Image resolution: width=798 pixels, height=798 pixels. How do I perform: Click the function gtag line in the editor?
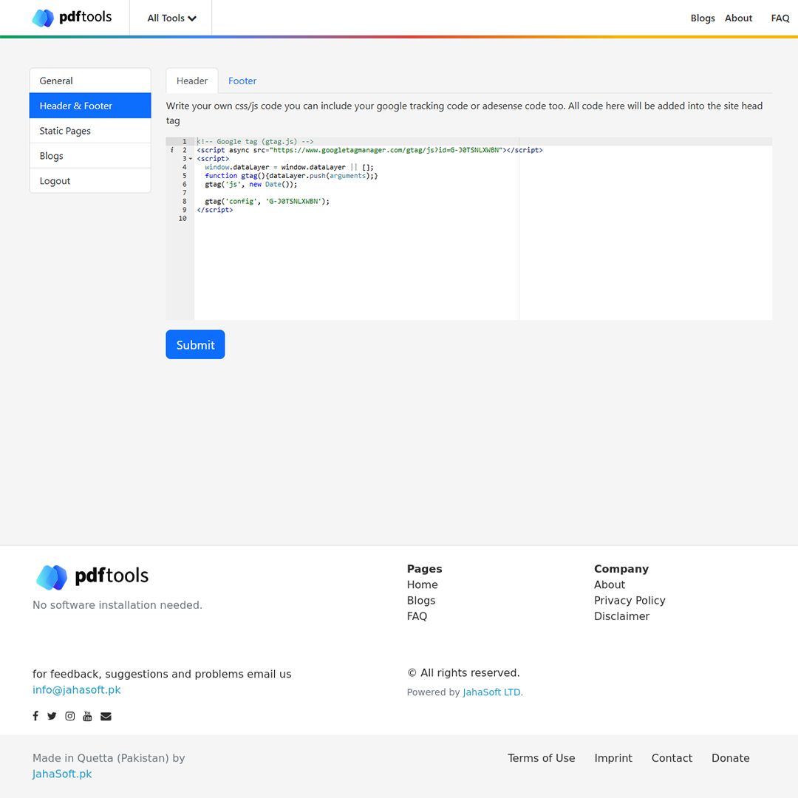click(x=291, y=175)
